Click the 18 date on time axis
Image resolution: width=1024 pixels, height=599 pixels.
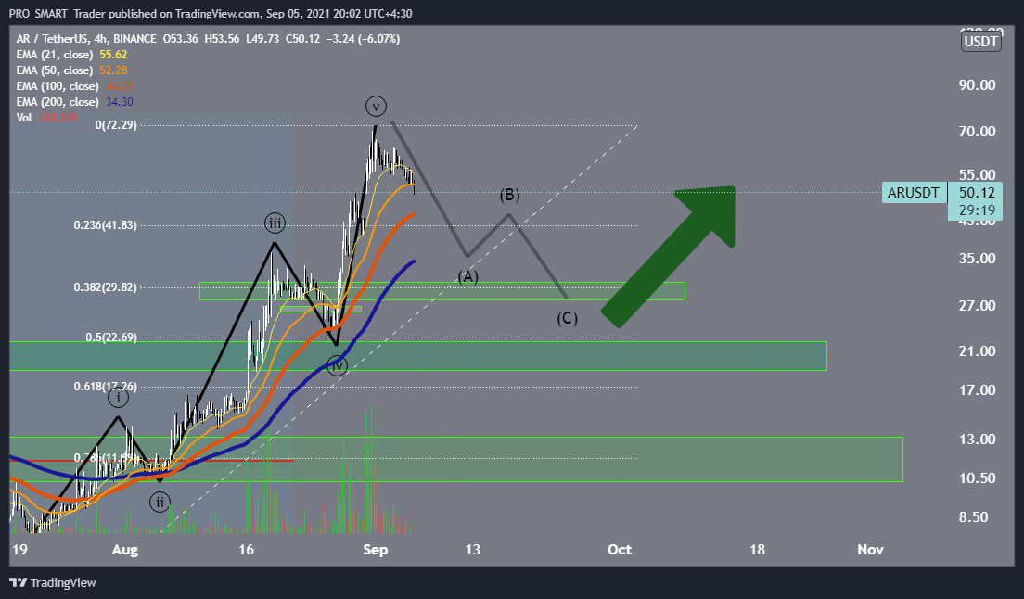click(757, 550)
